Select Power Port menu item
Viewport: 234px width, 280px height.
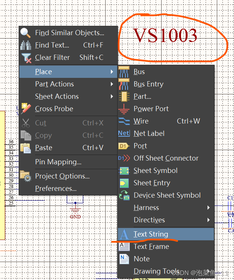click(x=166, y=109)
